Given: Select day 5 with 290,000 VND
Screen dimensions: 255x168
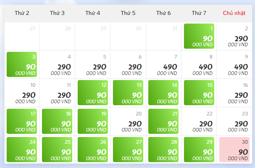Looking at the screenshot, I should [x=93, y=64].
